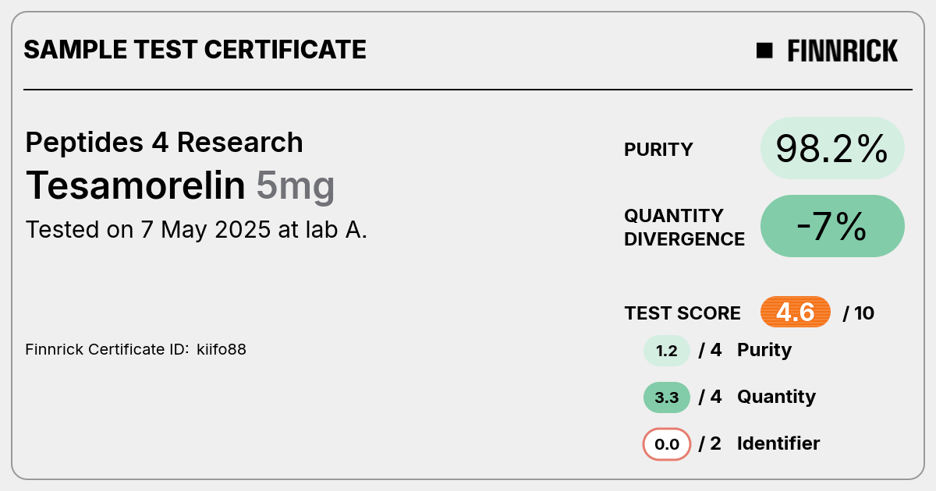
Task: Click the TEST SCORE label
Action: point(682,313)
